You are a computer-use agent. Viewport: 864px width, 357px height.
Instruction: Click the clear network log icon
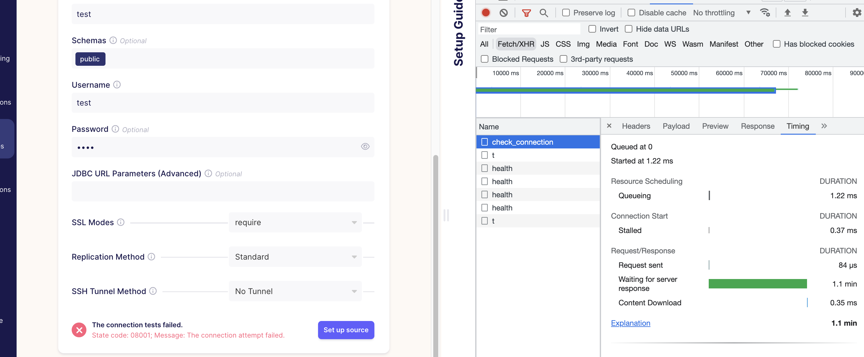click(503, 13)
